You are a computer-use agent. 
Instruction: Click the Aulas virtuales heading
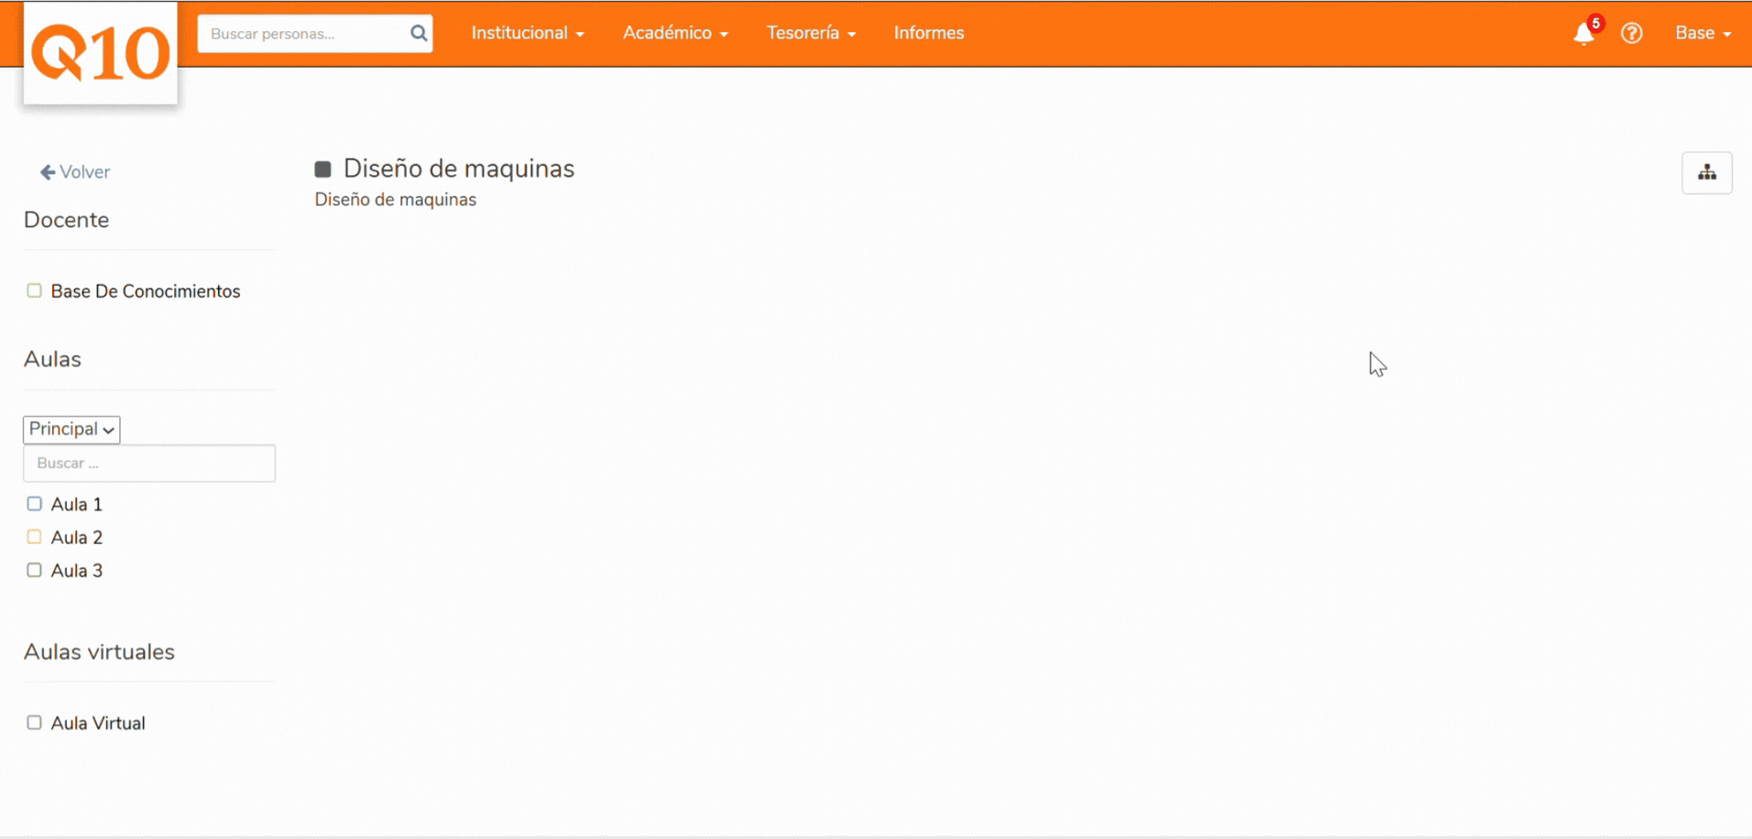(x=99, y=652)
